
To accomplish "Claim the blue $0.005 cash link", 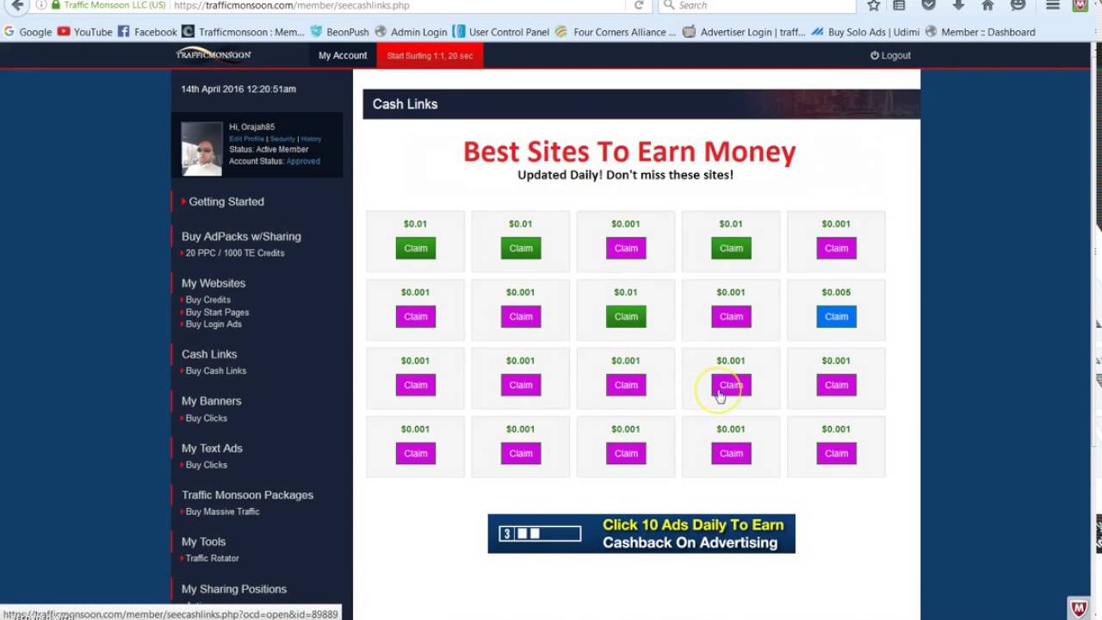I will click(x=836, y=317).
